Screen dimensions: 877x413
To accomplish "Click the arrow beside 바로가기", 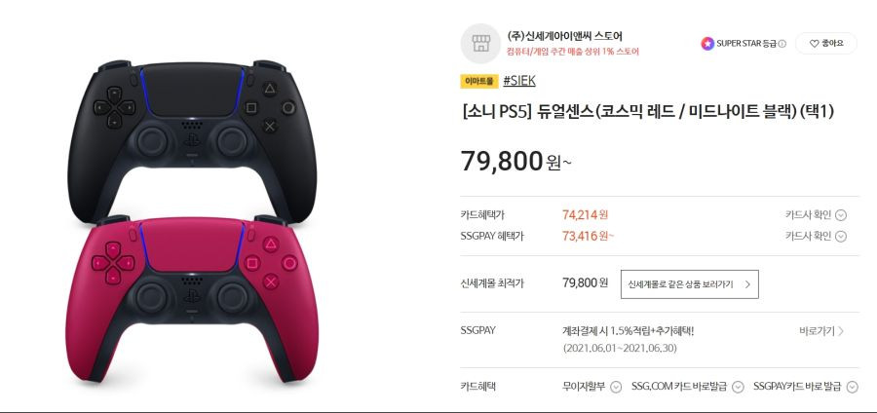I will pos(841,331).
